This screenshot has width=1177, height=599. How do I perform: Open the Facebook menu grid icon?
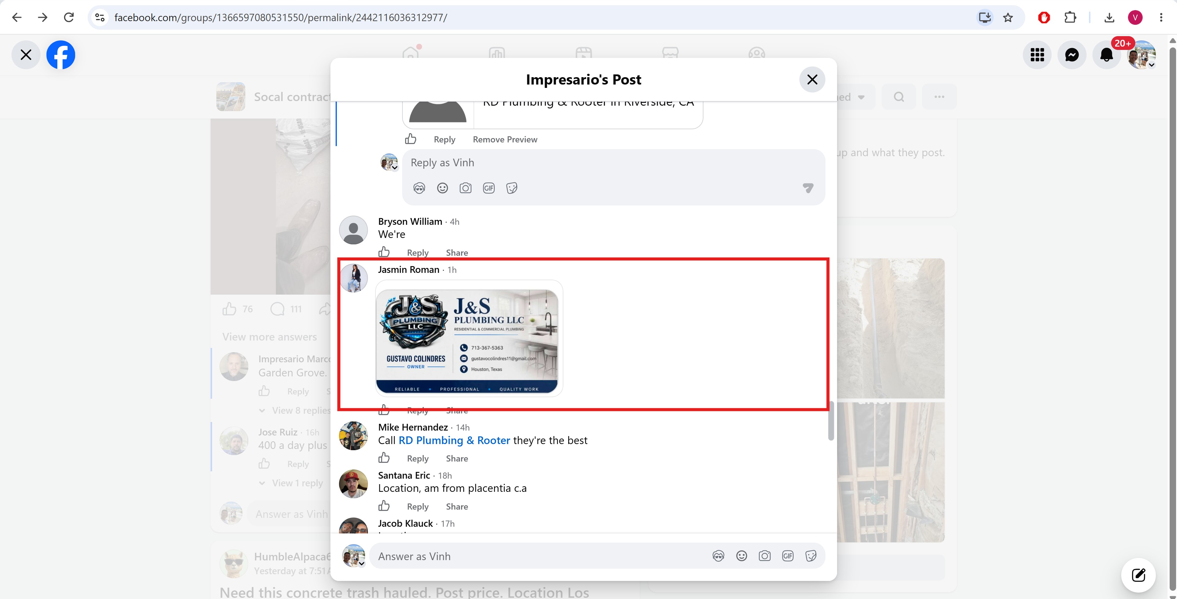point(1037,55)
